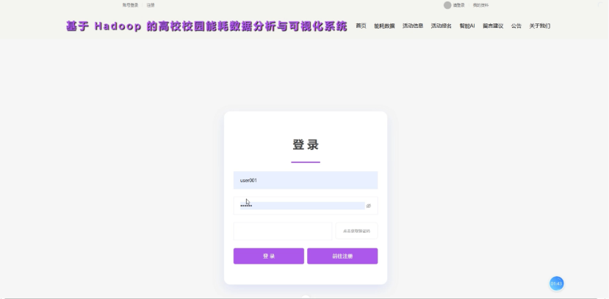Open the 首页 menu item
This screenshot has width=609, height=299.
tap(361, 26)
